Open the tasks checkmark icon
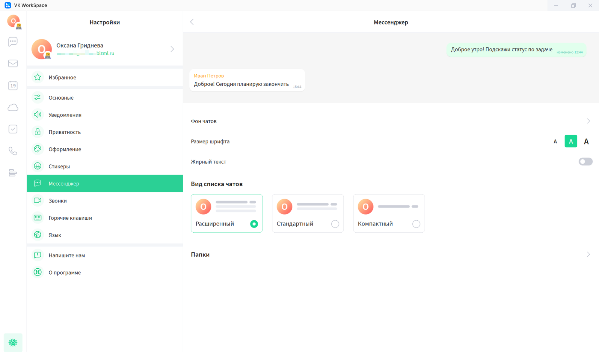Screen dimensions: 599x352 [x=13, y=129]
